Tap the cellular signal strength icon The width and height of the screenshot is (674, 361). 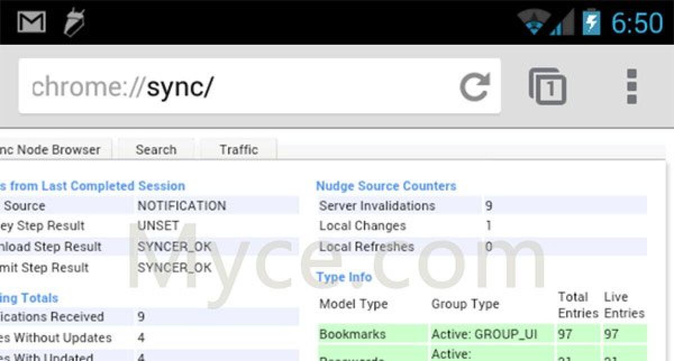(563, 24)
